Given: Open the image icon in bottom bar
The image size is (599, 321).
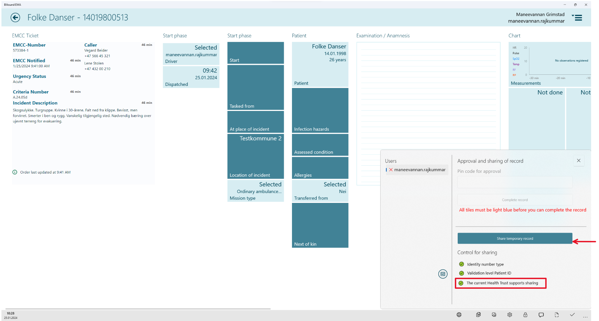Looking at the screenshot, I should click(494, 315).
